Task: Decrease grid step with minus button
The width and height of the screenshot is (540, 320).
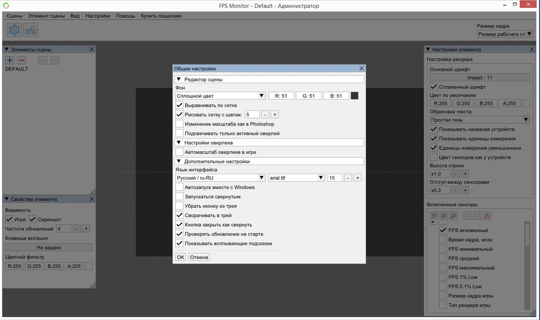Action: tap(265, 115)
